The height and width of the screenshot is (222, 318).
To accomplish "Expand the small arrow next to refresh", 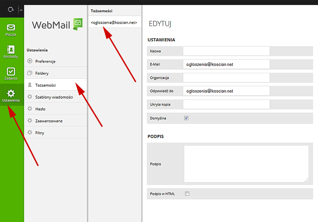I will [21, 10].
